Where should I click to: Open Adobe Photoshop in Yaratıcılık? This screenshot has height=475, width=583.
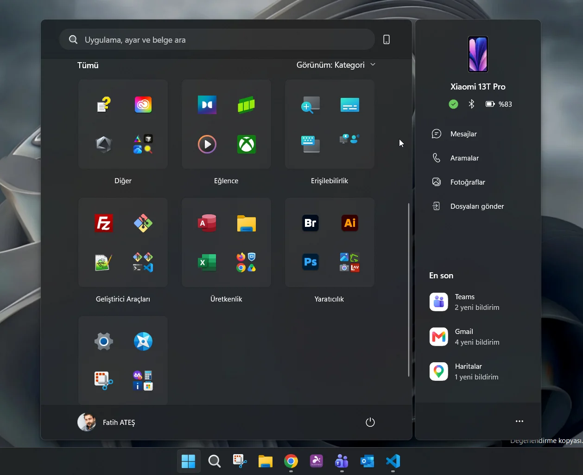coord(311,263)
